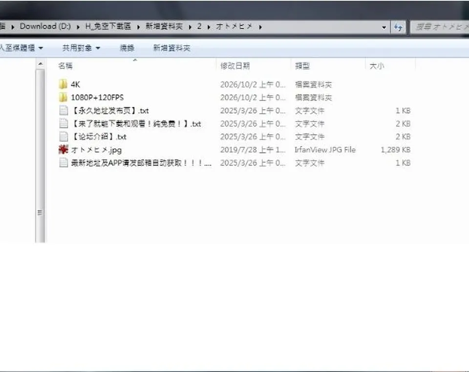Select the file name 【永久地址发布页】.txt
The height and width of the screenshot is (372, 469).
[x=110, y=110]
